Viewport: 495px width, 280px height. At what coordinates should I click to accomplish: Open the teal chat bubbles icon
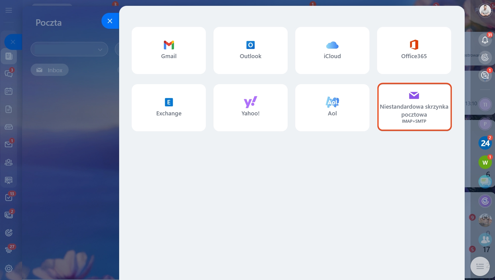point(485,181)
